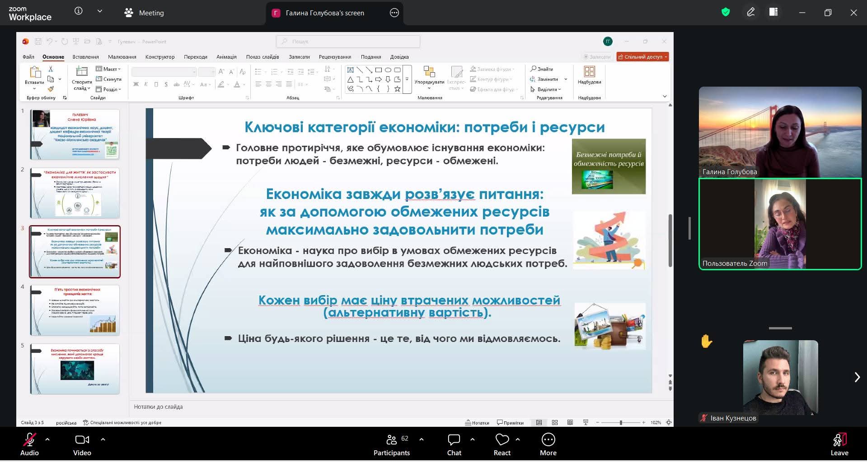Leave the meeting
The width and height of the screenshot is (867, 462).
tap(839, 444)
